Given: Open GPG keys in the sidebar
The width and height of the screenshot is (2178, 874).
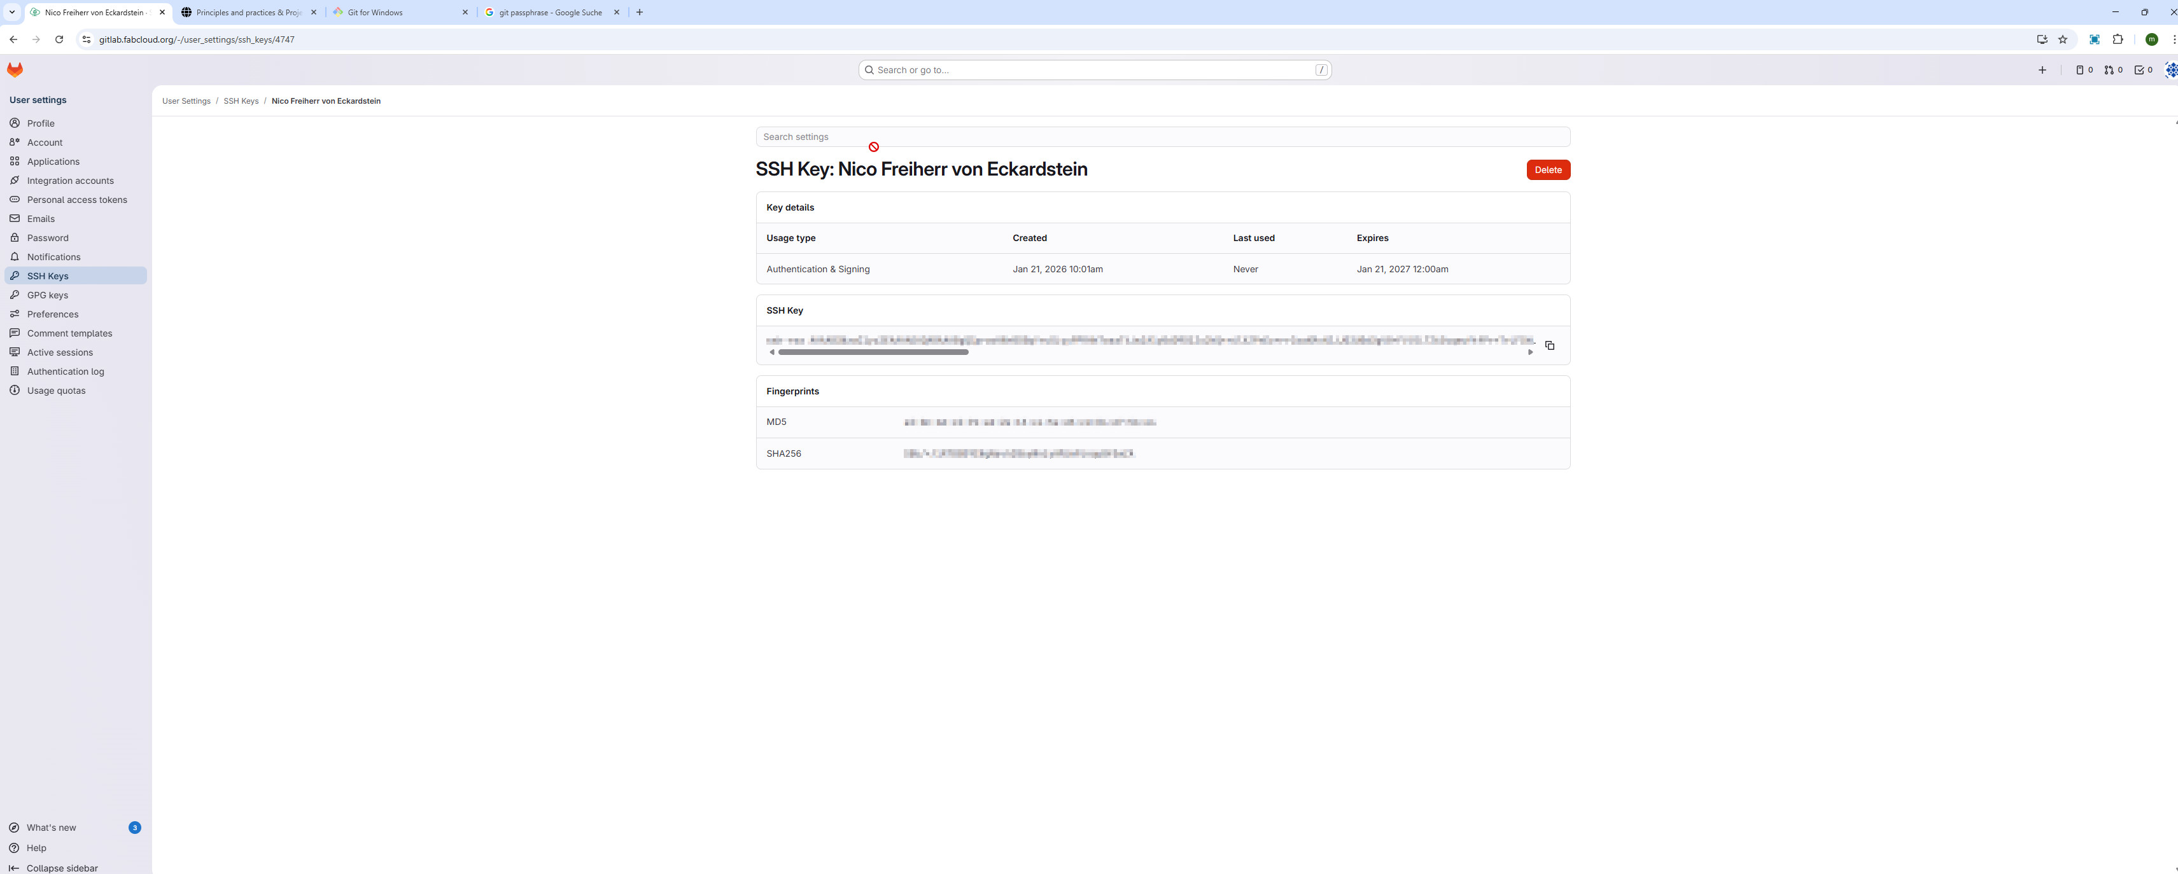Looking at the screenshot, I should [x=47, y=295].
